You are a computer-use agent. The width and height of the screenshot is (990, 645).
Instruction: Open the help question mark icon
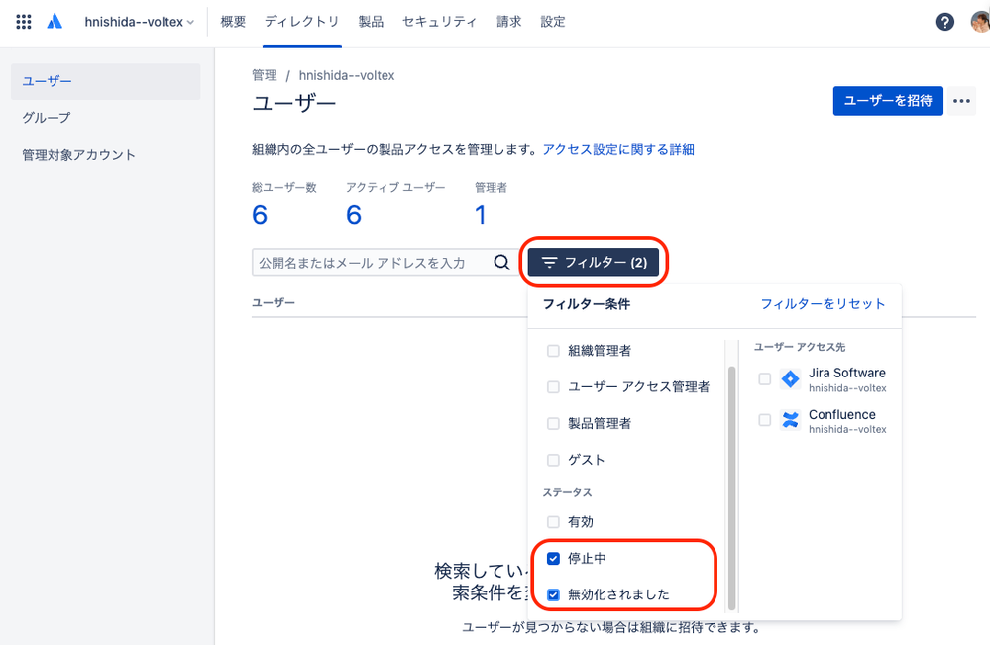[944, 21]
